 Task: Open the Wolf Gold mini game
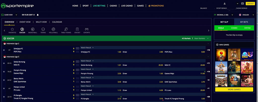coord(247,55)
